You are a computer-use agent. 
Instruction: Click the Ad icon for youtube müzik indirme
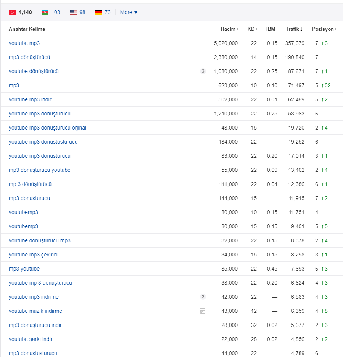tap(203, 311)
